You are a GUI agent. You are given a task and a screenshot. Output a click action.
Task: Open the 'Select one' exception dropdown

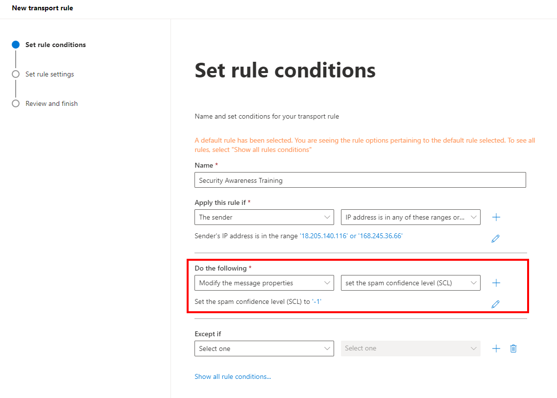pos(264,348)
